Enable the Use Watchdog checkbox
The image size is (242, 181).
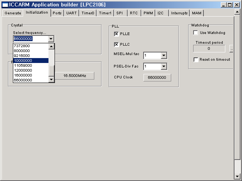[x=195, y=32]
